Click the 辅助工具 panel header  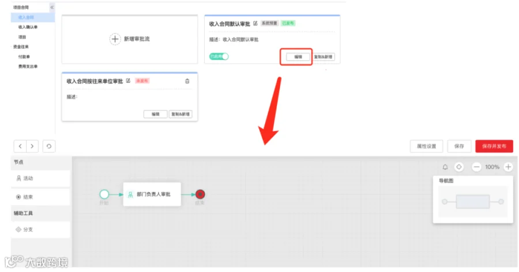23,213
